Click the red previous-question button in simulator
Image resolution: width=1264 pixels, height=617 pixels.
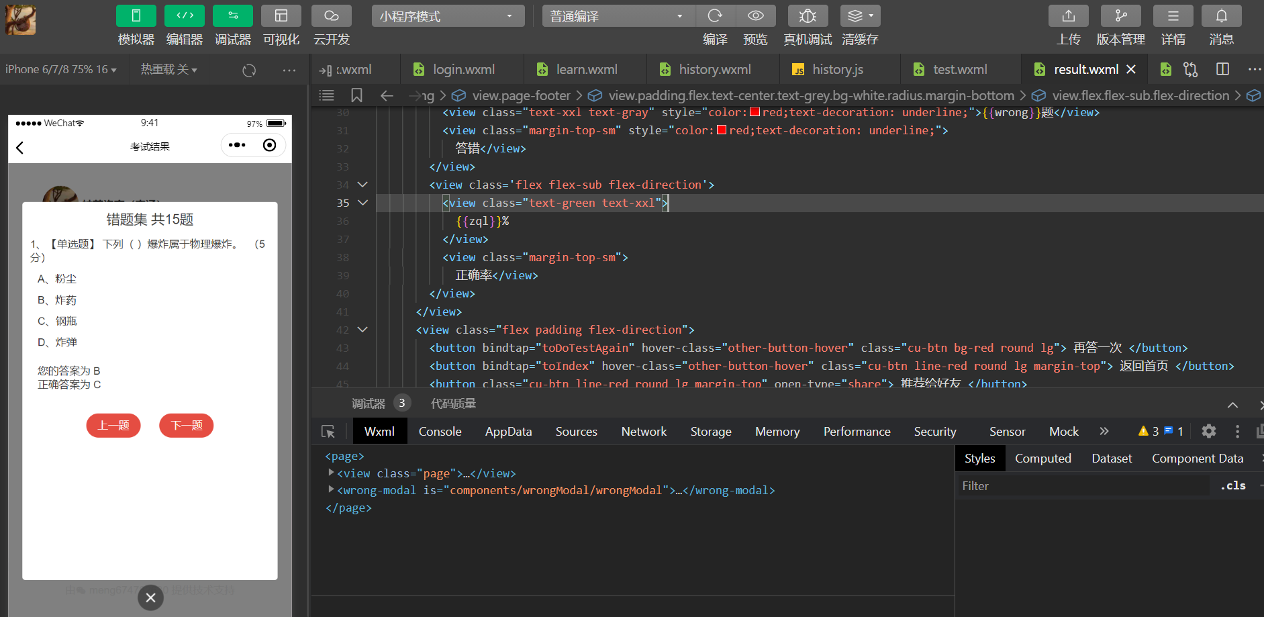(113, 426)
